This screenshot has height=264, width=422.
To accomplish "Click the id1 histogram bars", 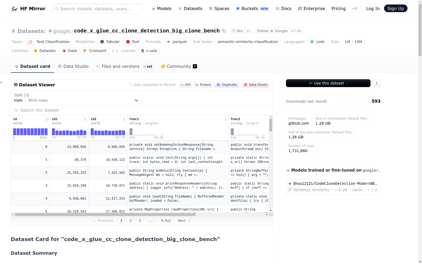I will point(69,132).
